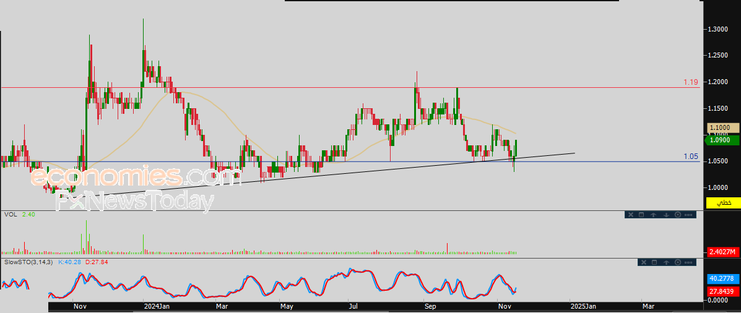This screenshot has width=741, height=313.
Task: Click the 1.2500 price axis label
Action: [717, 56]
